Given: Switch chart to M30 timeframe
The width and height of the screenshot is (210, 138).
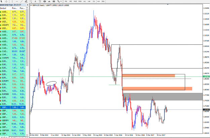Looking at the screenshot, I should pyautogui.click(x=80, y=1).
